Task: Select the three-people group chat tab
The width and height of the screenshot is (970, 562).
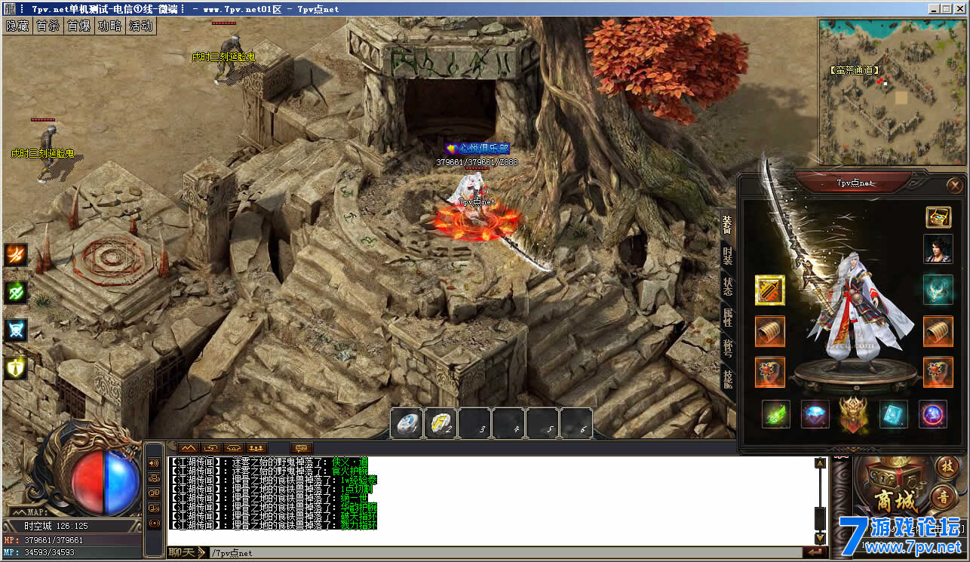Action: [x=256, y=447]
